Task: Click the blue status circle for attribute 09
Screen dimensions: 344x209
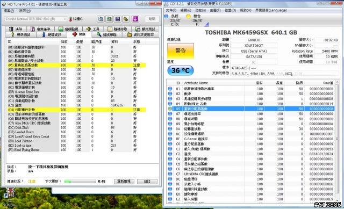Action: (x=170, y=124)
